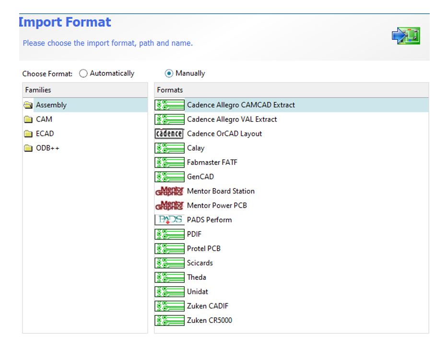The image size is (447, 342).
Task: Click the PCB icon beside GenCAD
Action: coord(169,177)
